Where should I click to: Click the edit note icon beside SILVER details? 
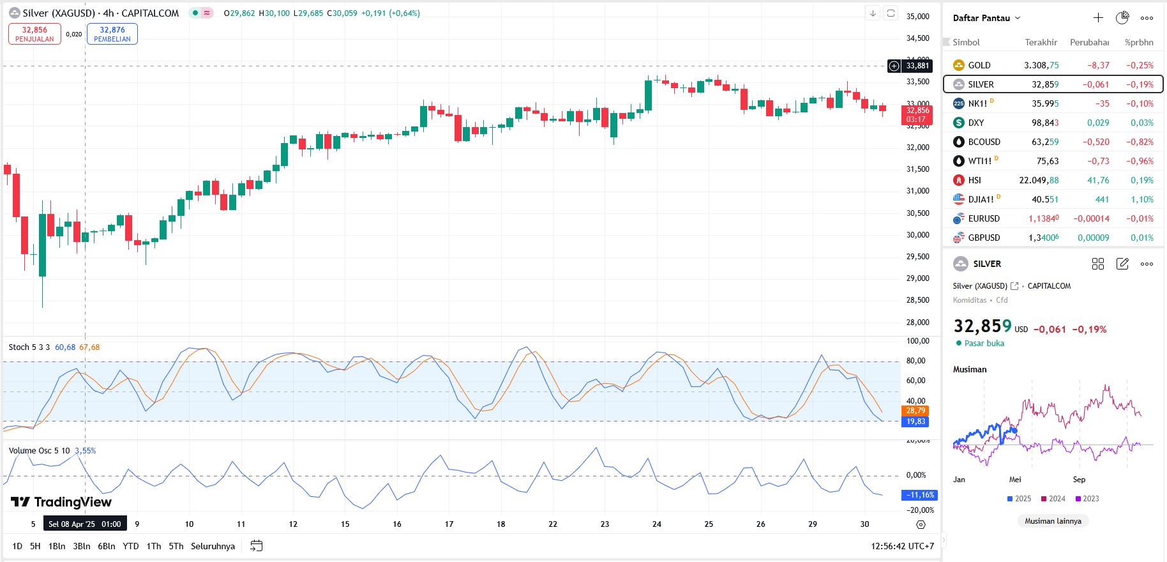click(x=1122, y=264)
